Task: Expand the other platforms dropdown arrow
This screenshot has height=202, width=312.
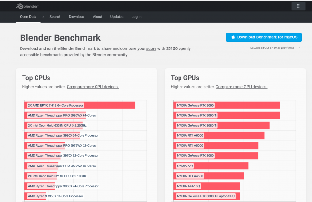Action: point(299,48)
